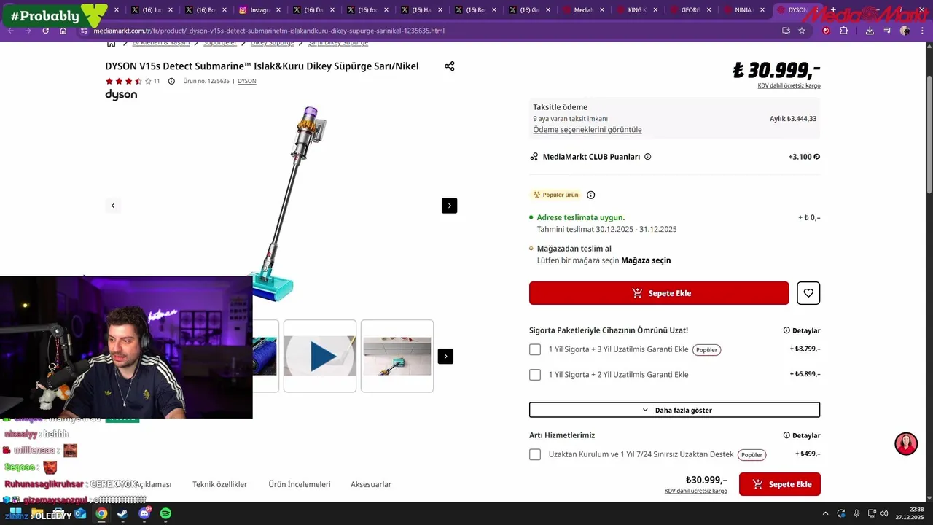Open the live chat assistant avatar
Screen dimensions: 933x525
[906, 443]
